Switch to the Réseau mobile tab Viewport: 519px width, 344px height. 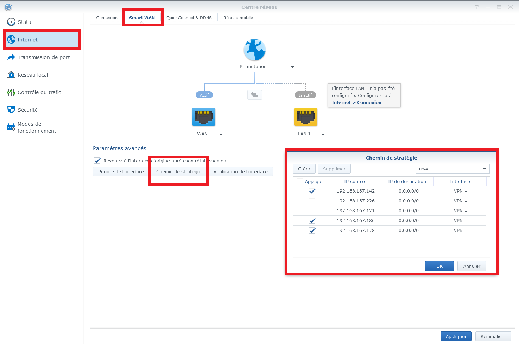pyautogui.click(x=238, y=18)
